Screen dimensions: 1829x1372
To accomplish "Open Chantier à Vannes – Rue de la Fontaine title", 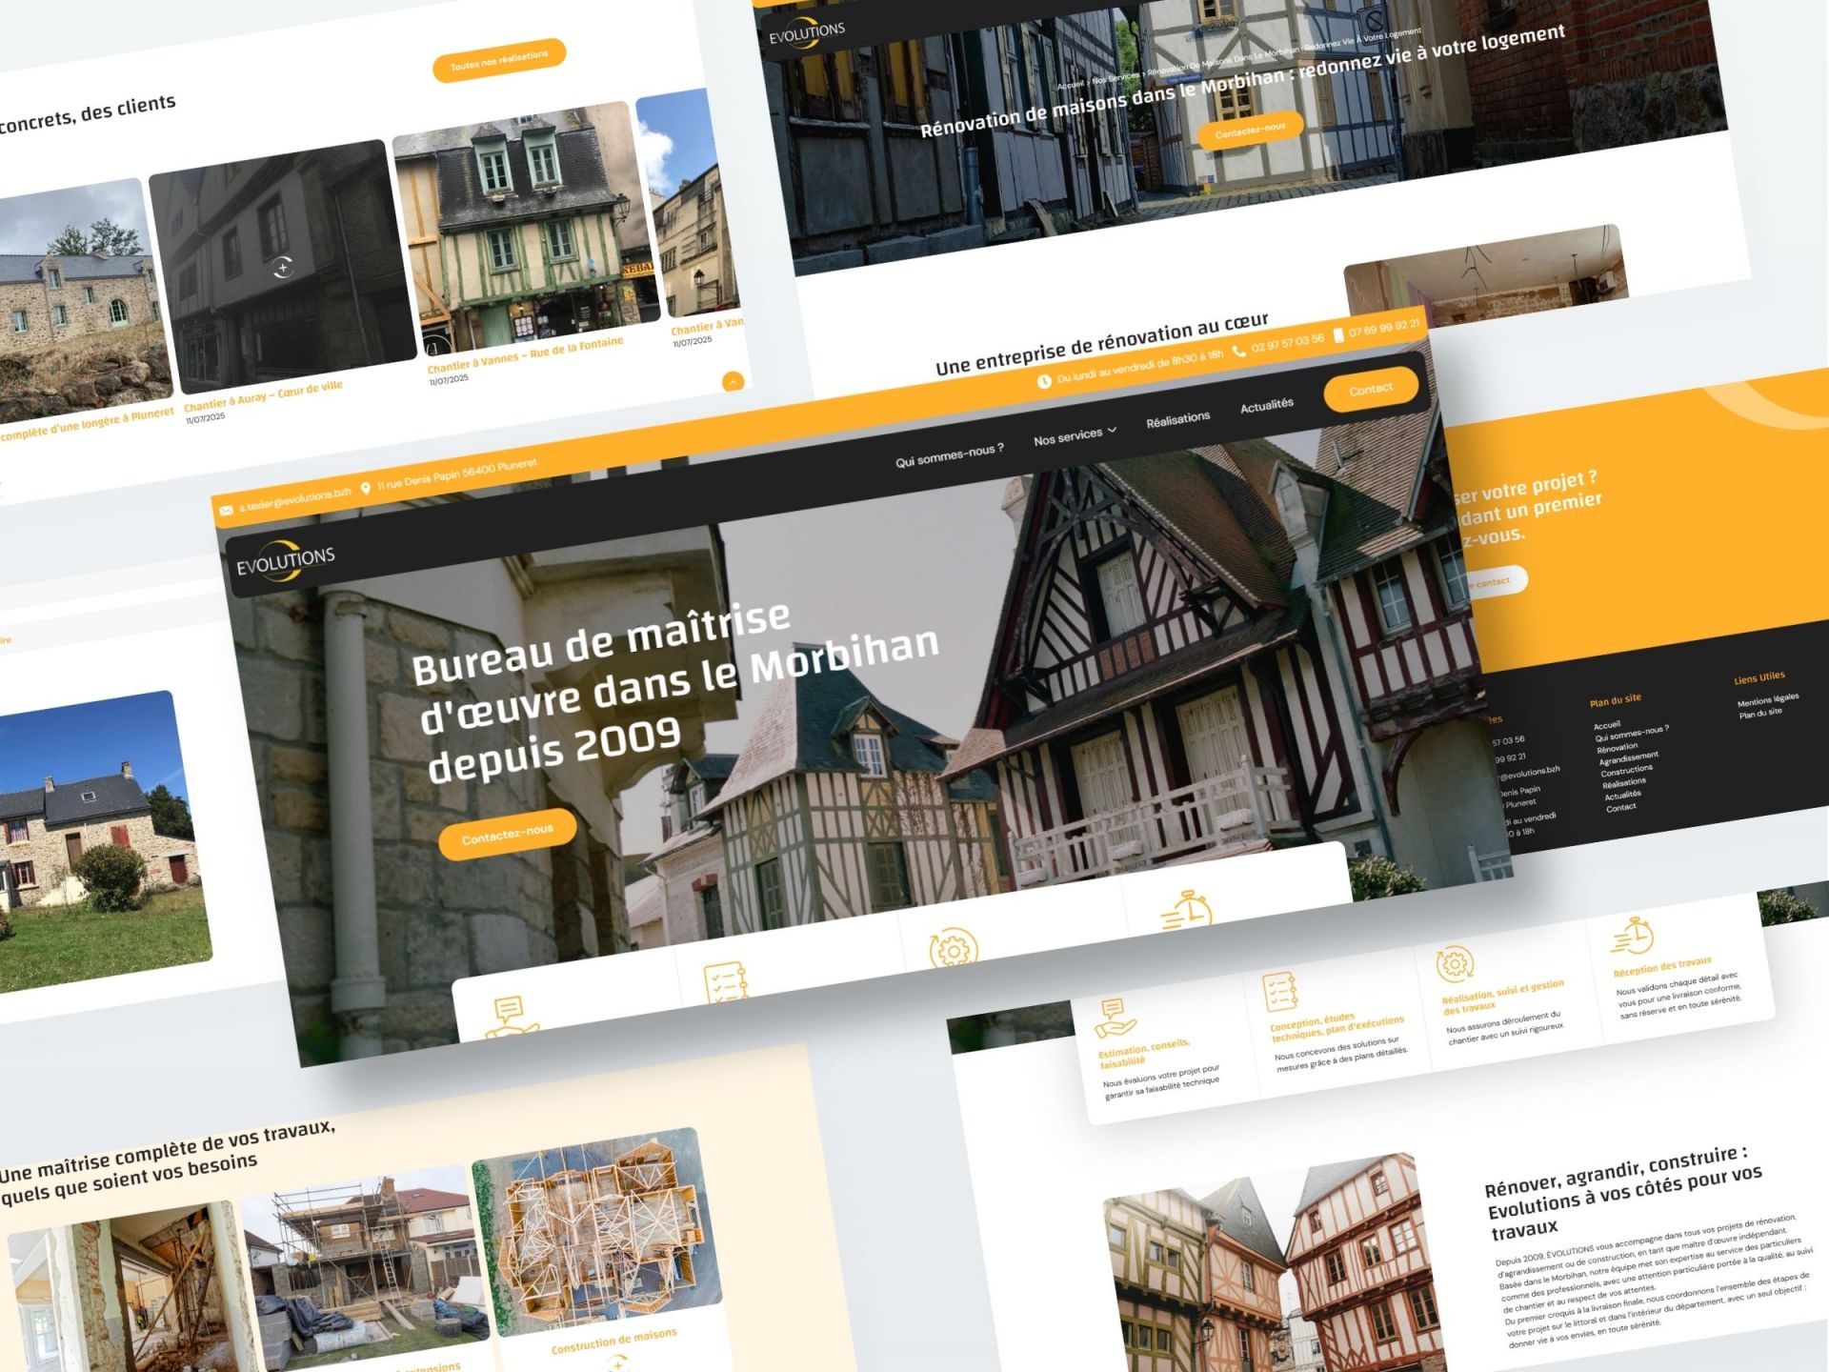I will (525, 355).
